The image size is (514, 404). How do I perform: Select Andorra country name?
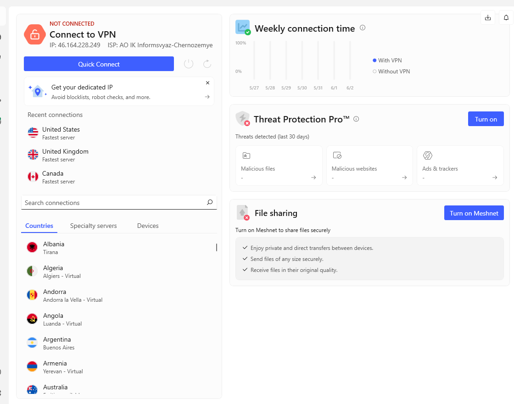pos(55,292)
